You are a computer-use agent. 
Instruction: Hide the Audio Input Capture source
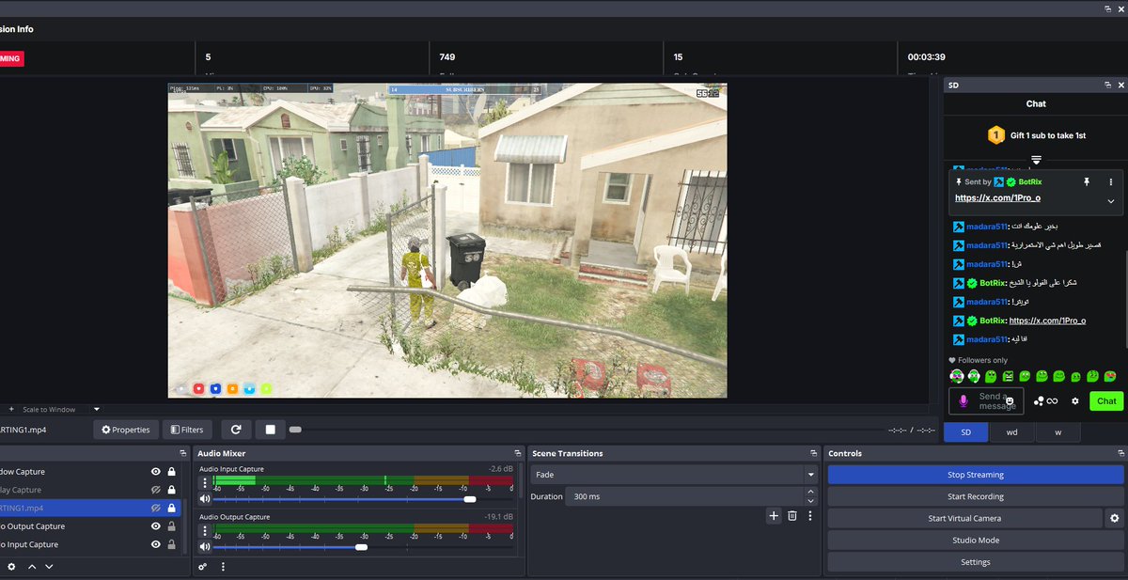(x=155, y=544)
